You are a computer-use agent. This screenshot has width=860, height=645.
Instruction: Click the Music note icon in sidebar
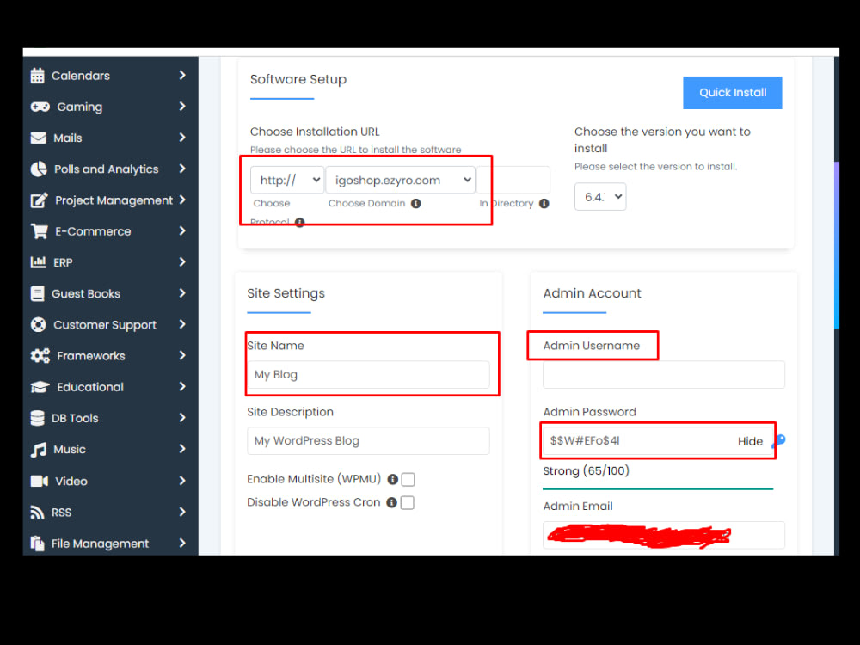[x=39, y=449]
